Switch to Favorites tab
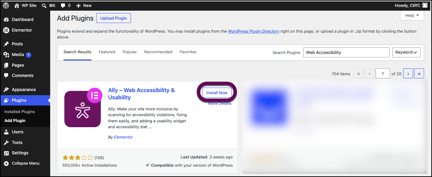 pyautogui.click(x=188, y=52)
